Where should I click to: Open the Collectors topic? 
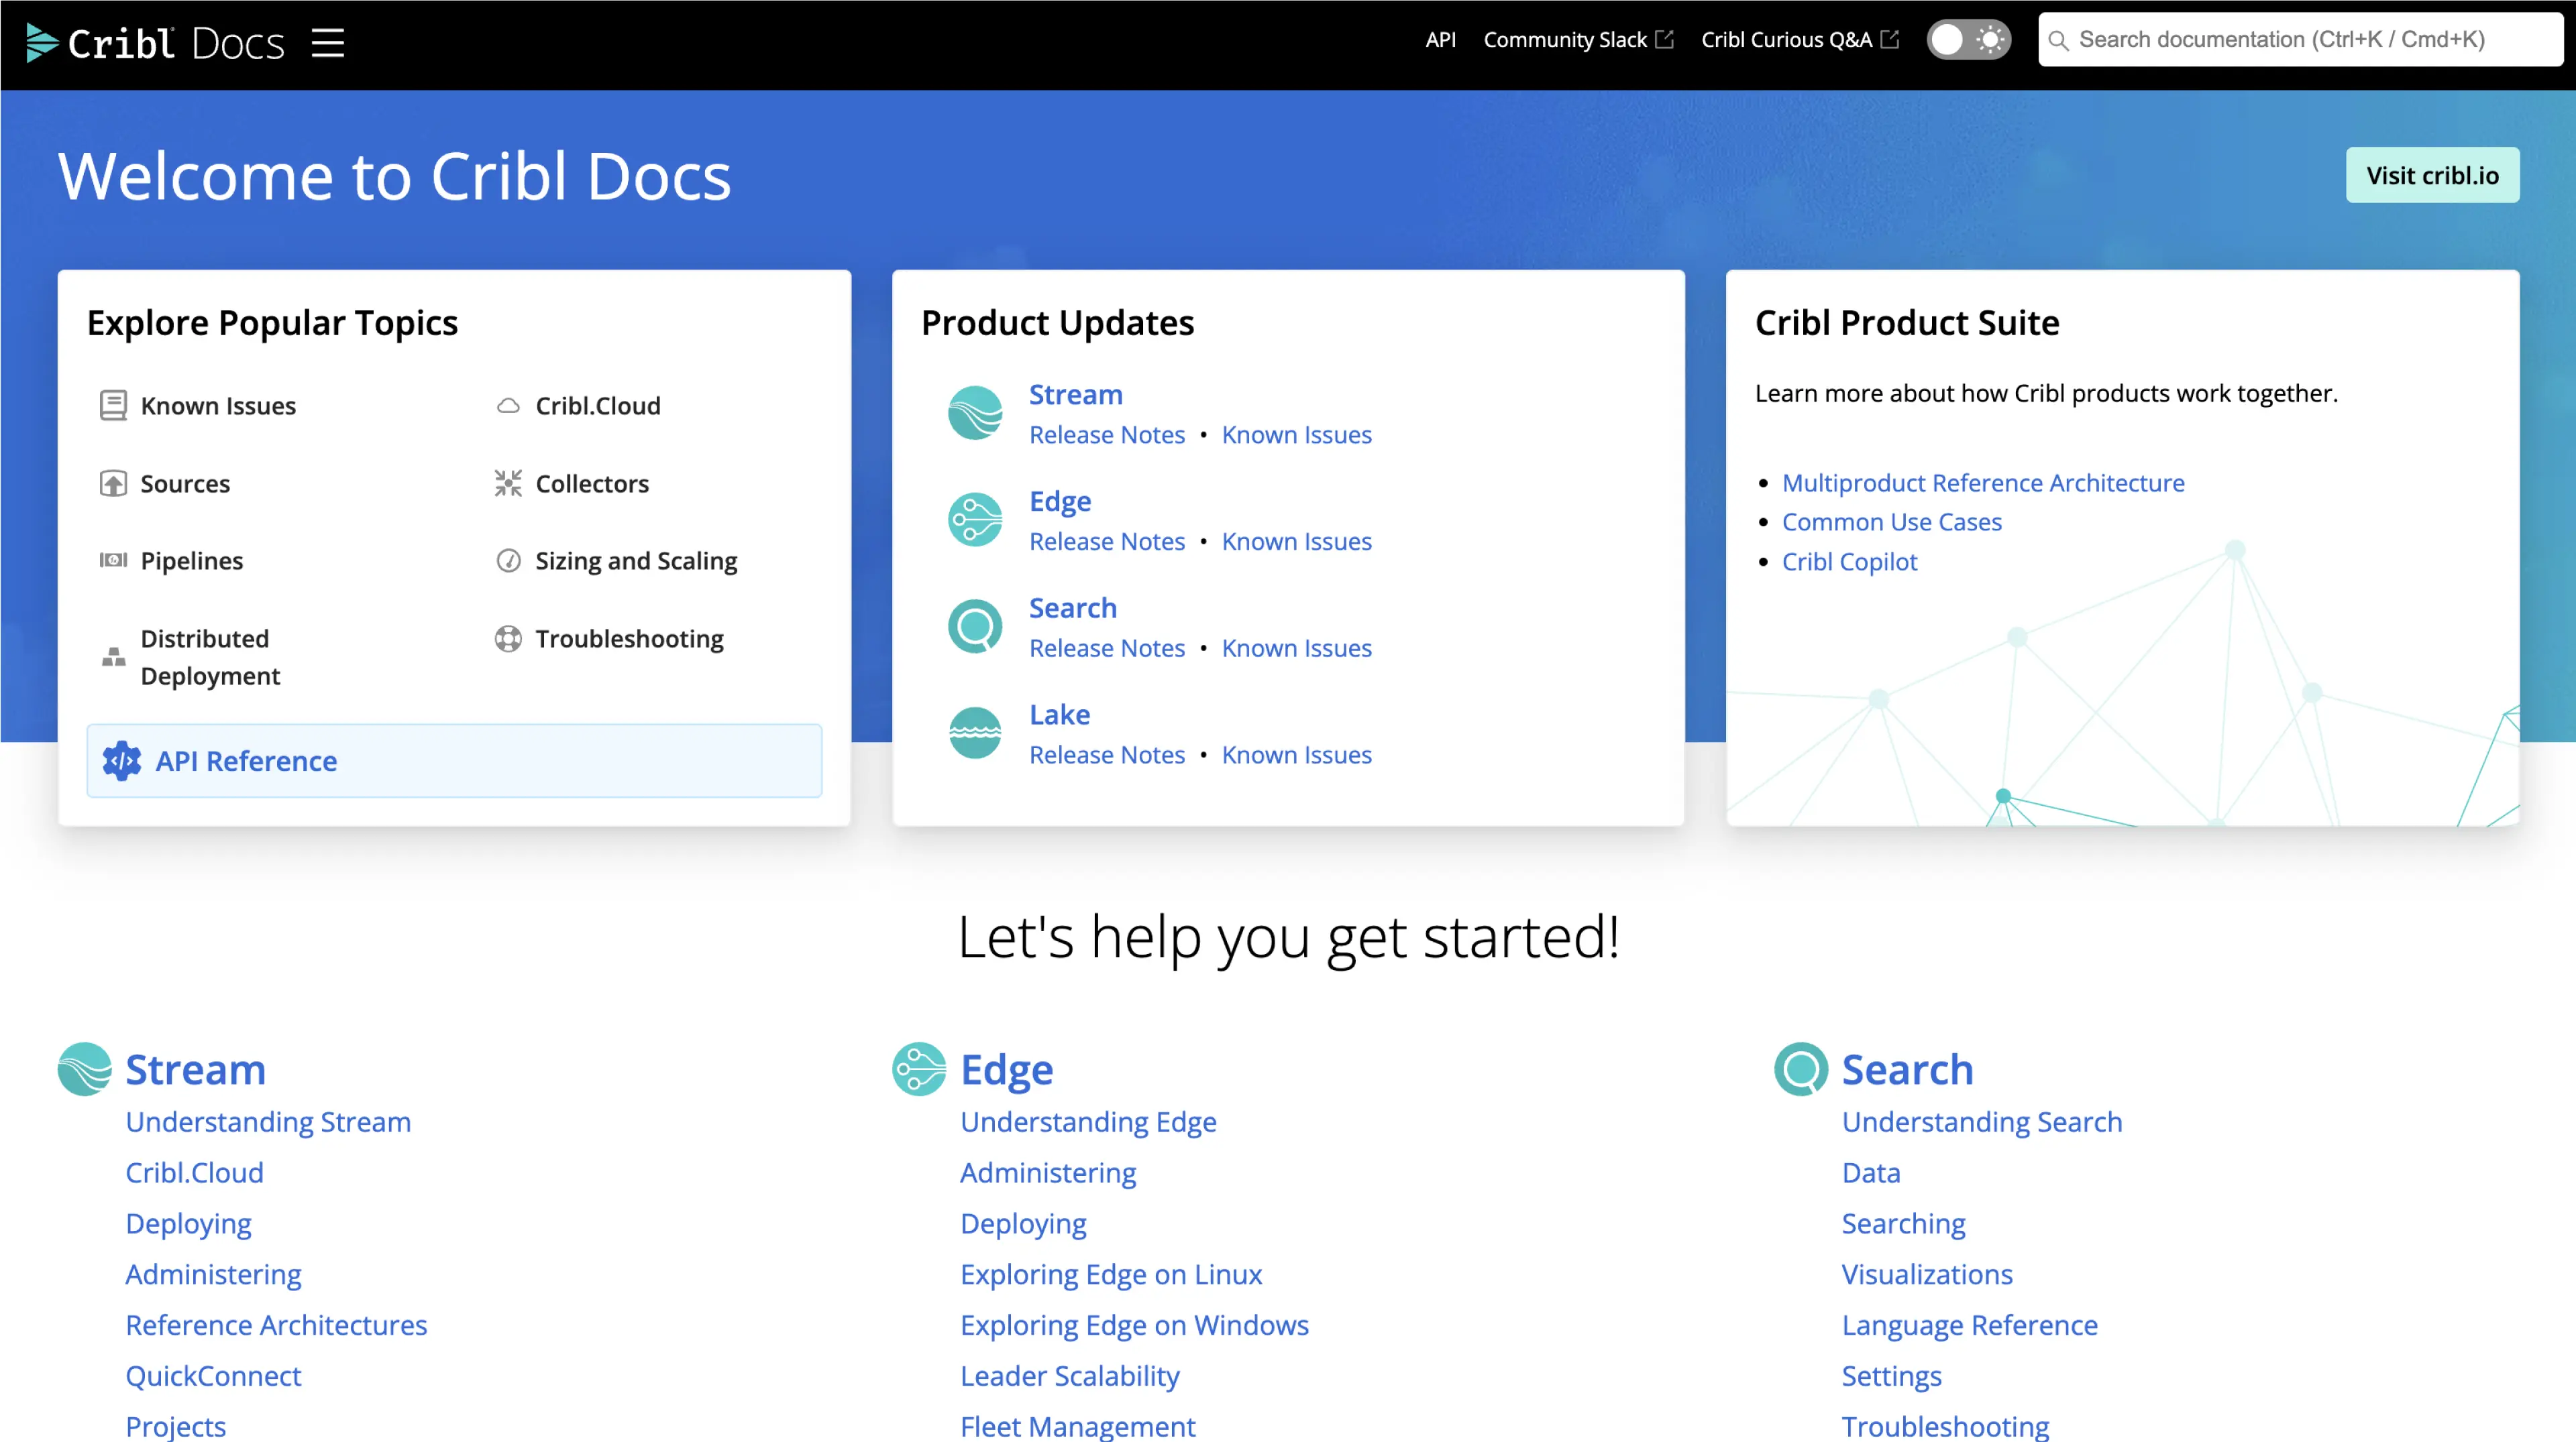[592, 483]
